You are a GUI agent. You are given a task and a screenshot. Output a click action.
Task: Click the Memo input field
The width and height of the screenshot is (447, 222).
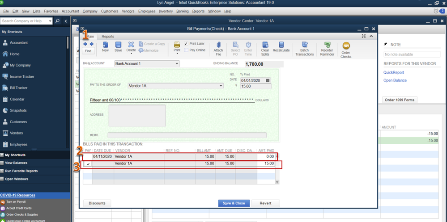tap(187, 135)
